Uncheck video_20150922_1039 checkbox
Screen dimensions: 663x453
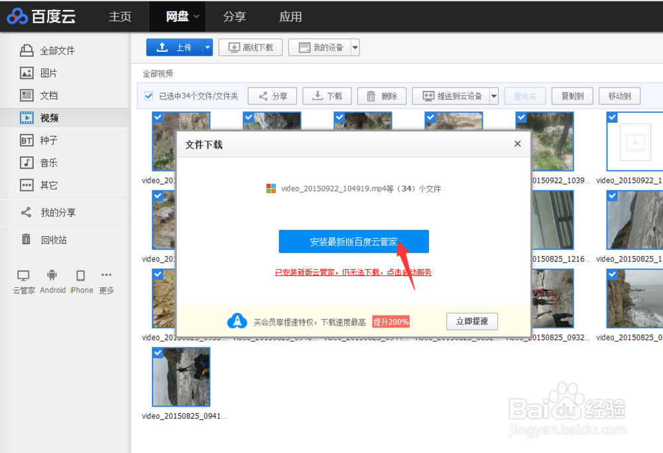[521, 117]
